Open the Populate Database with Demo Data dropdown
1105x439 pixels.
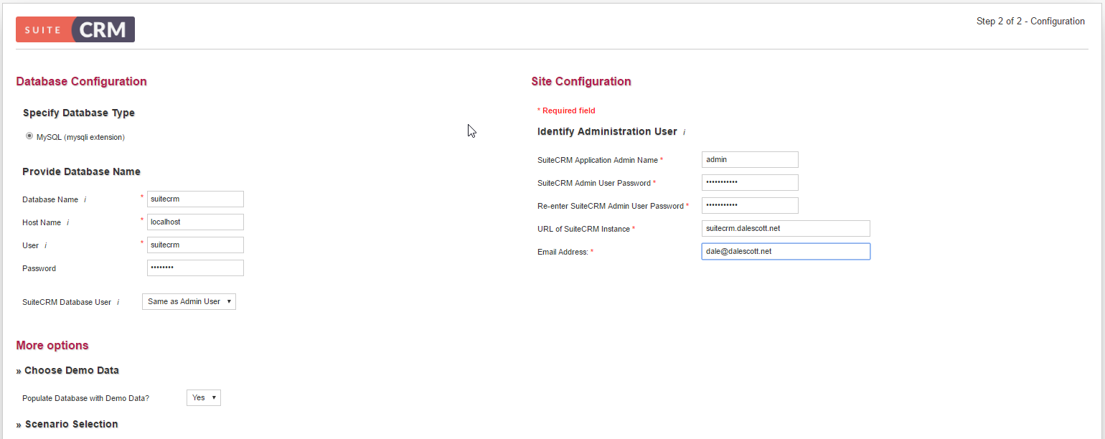pyautogui.click(x=204, y=397)
